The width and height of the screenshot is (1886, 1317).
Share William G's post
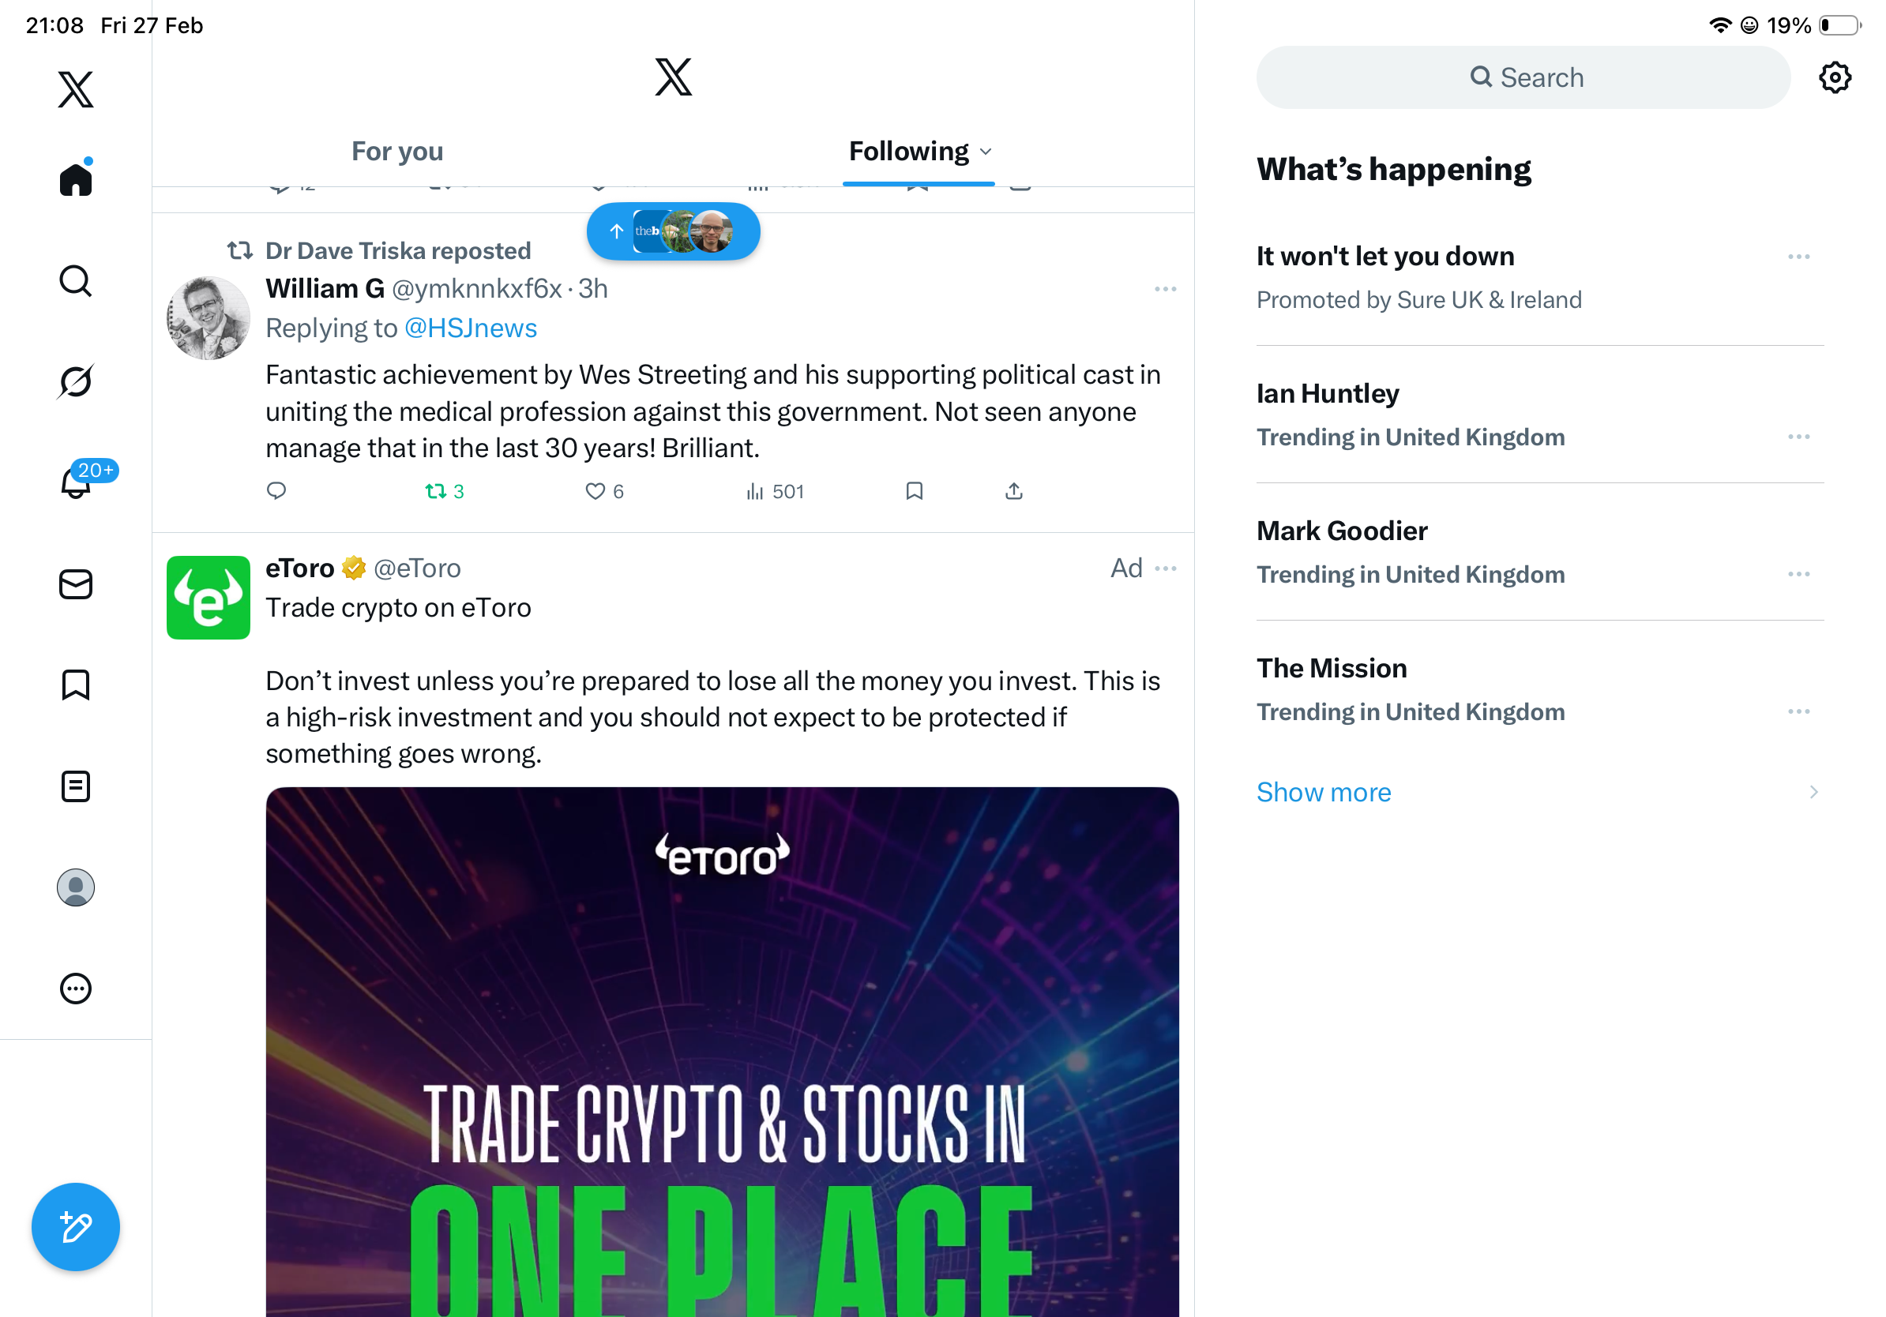[1013, 491]
